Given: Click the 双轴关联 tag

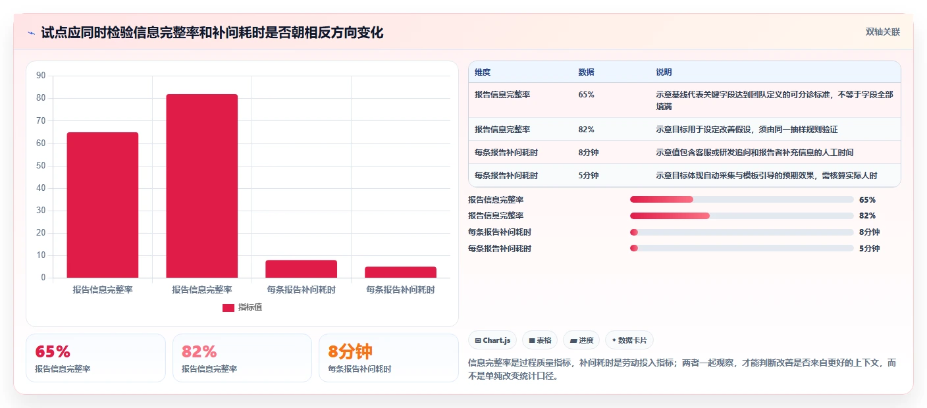Looking at the screenshot, I should pyautogui.click(x=882, y=32).
